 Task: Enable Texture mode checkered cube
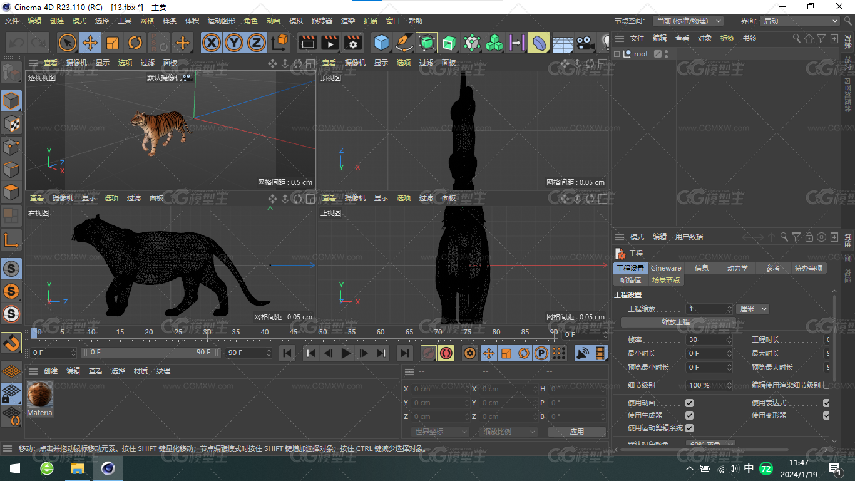11,123
